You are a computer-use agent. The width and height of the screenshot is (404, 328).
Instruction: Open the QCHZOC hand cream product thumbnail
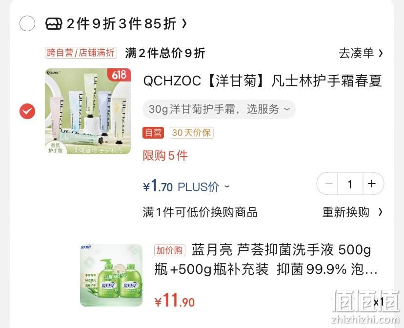[x=88, y=111]
